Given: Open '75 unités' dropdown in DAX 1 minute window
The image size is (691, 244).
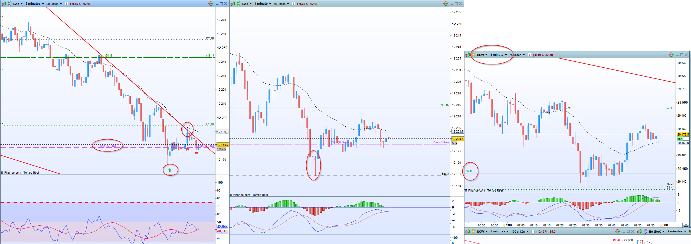Looking at the screenshot, I should tap(281, 4).
